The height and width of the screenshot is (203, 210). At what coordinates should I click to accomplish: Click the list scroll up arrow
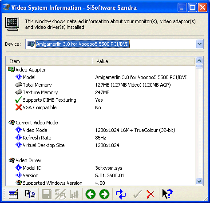point(199,60)
